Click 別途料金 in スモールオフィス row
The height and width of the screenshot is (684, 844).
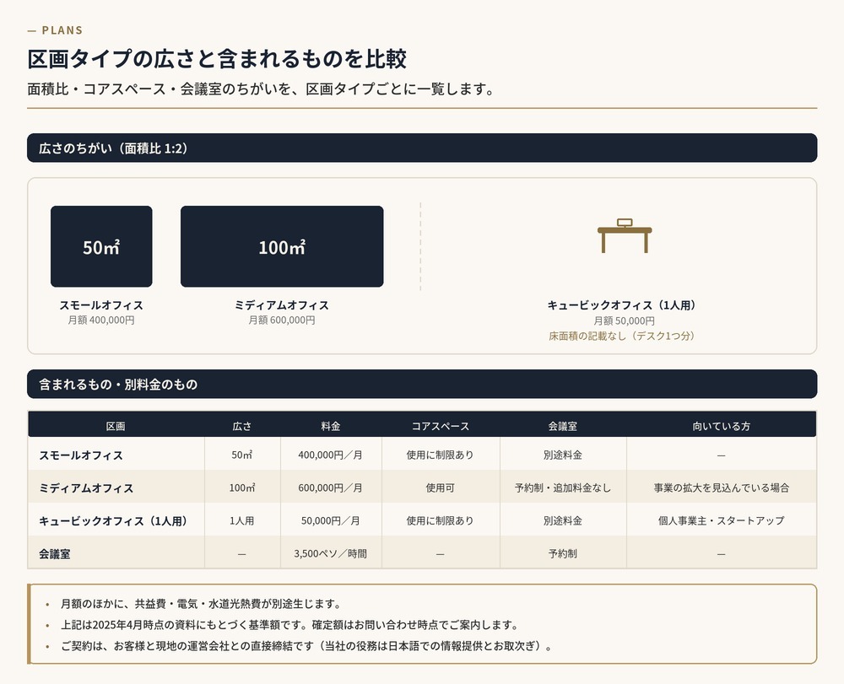coord(563,455)
